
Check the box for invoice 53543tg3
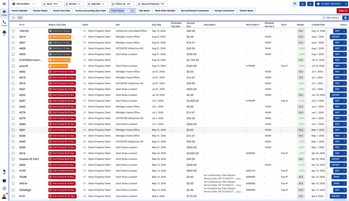(13, 190)
